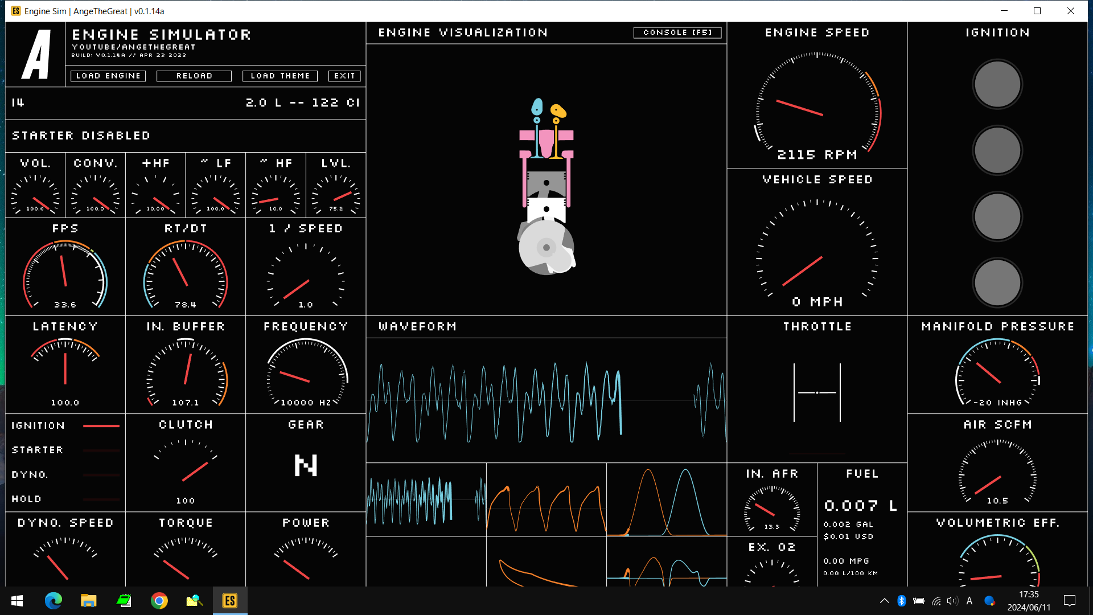Click the THROTTLE slider control

(x=817, y=392)
